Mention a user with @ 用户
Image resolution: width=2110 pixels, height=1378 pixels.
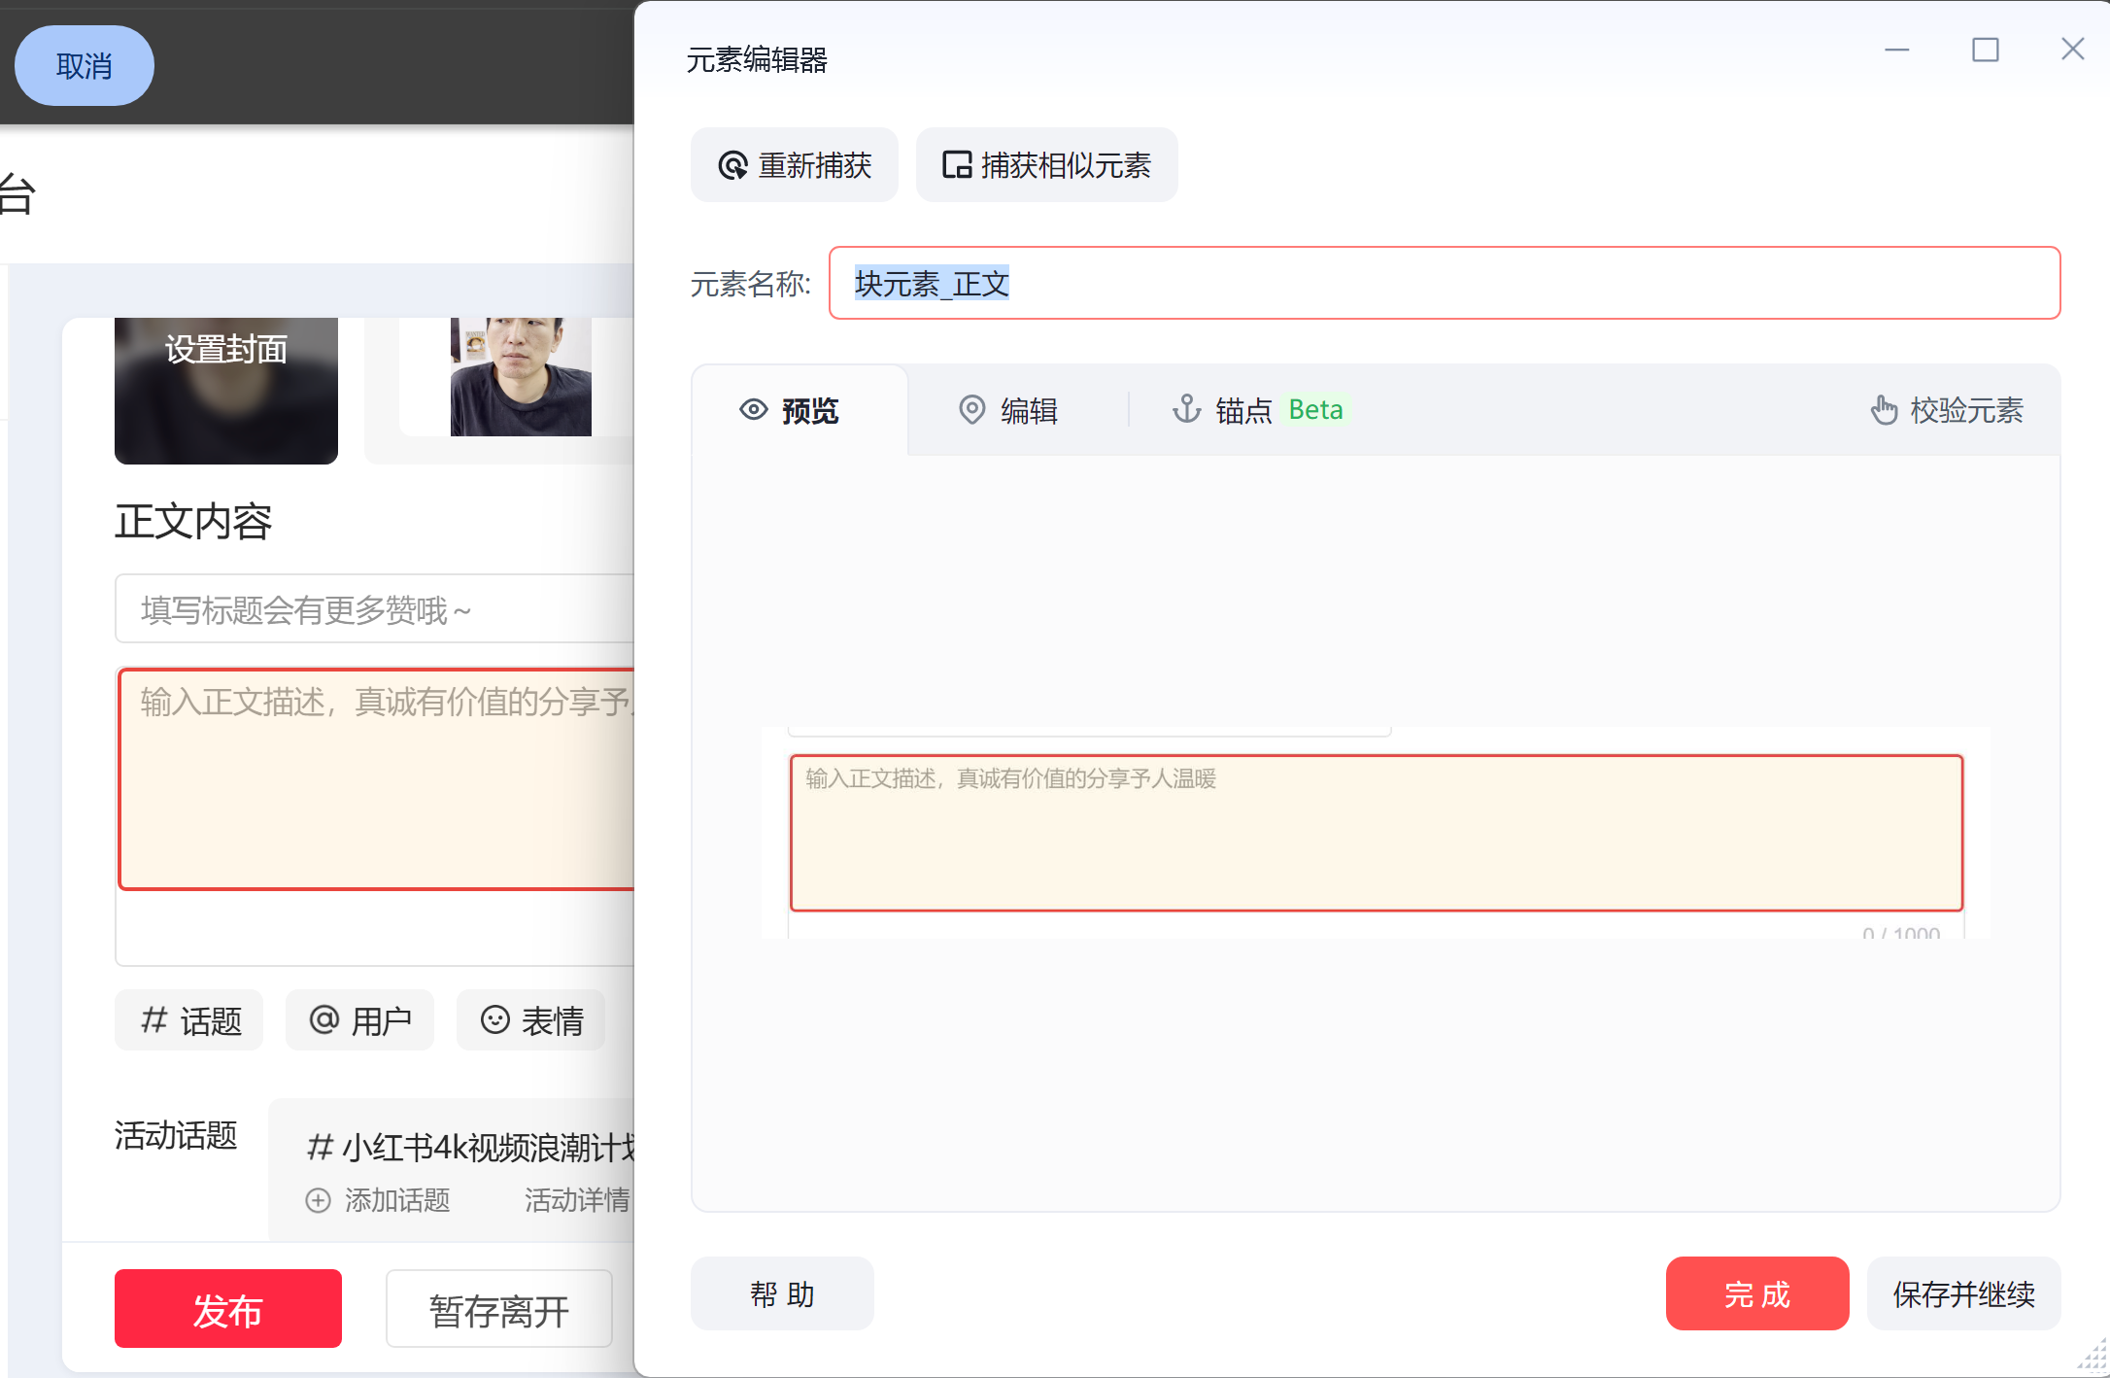click(359, 1020)
